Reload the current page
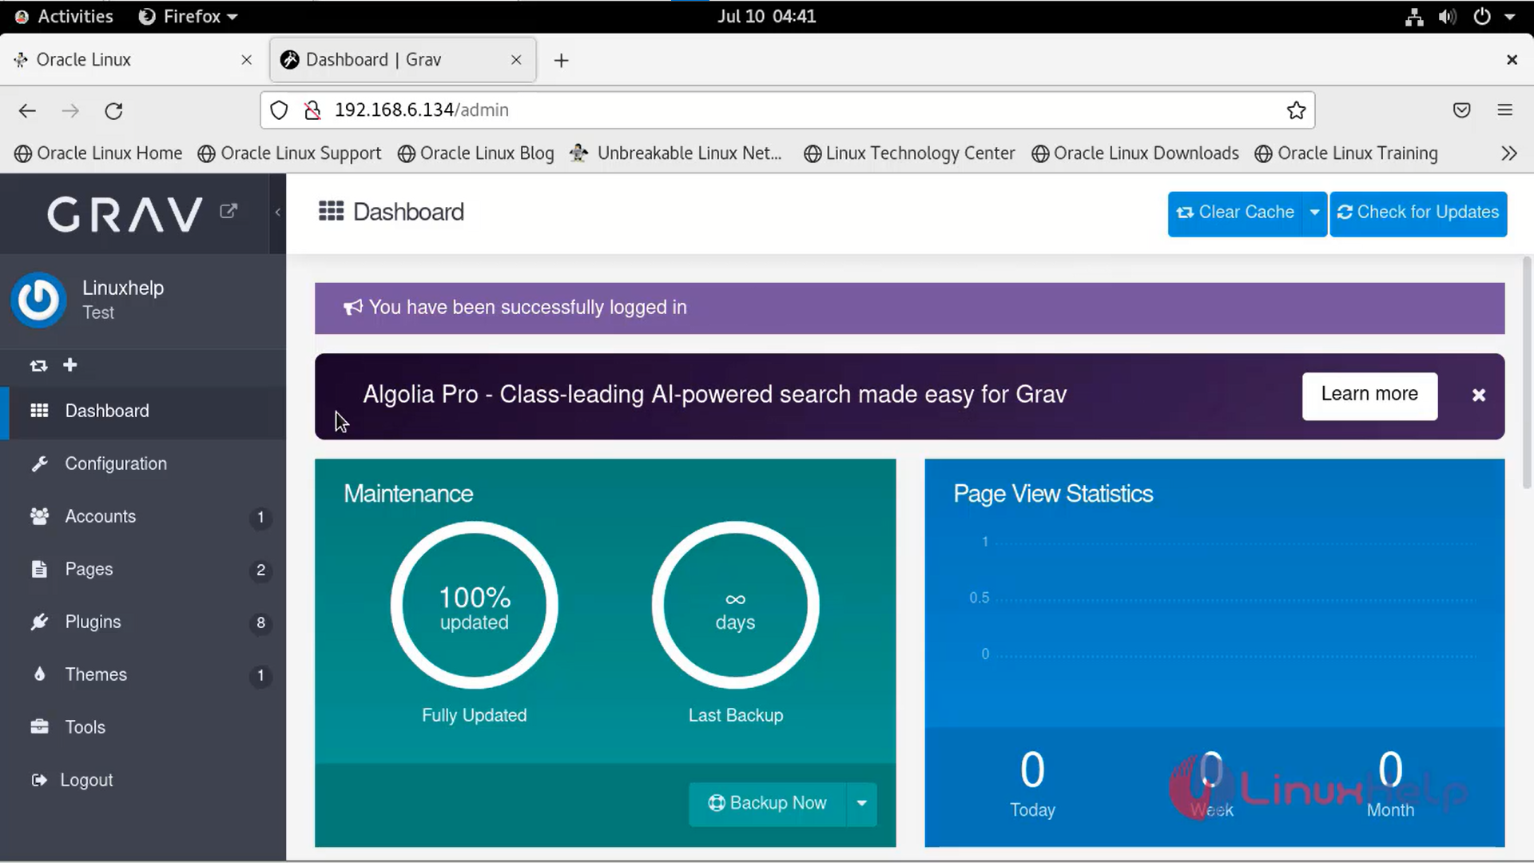Viewport: 1534px width, 863px height. 113,111
